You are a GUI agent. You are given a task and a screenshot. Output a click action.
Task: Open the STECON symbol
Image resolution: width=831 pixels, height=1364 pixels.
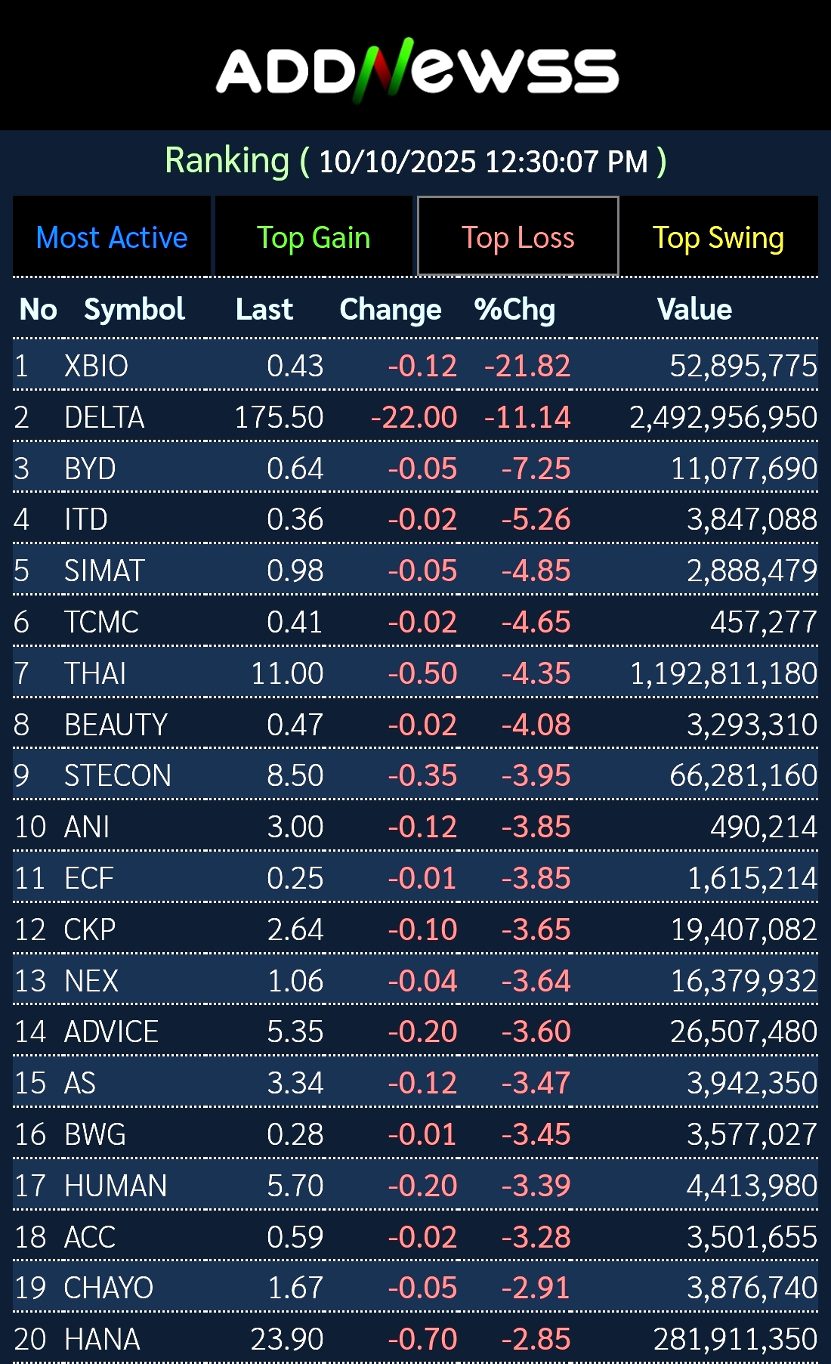tap(118, 775)
